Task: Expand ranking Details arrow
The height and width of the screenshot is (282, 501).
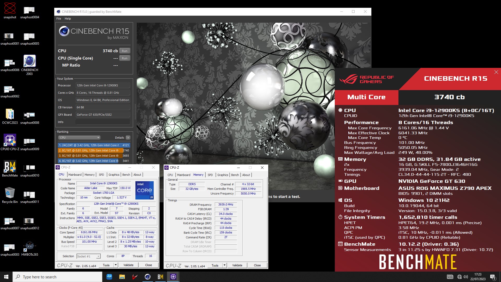Action: 128,138
